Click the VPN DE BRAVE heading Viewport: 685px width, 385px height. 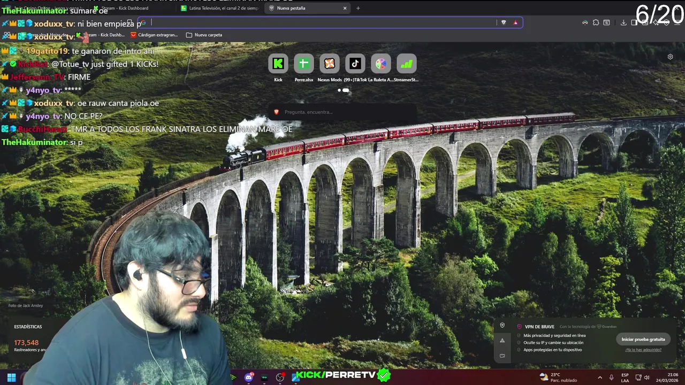click(x=539, y=326)
